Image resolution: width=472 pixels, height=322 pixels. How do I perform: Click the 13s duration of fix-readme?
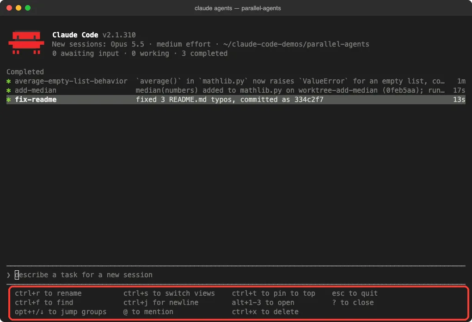coord(460,100)
